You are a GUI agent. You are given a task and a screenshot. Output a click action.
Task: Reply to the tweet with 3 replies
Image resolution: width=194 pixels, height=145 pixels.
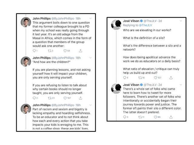point(125,117)
